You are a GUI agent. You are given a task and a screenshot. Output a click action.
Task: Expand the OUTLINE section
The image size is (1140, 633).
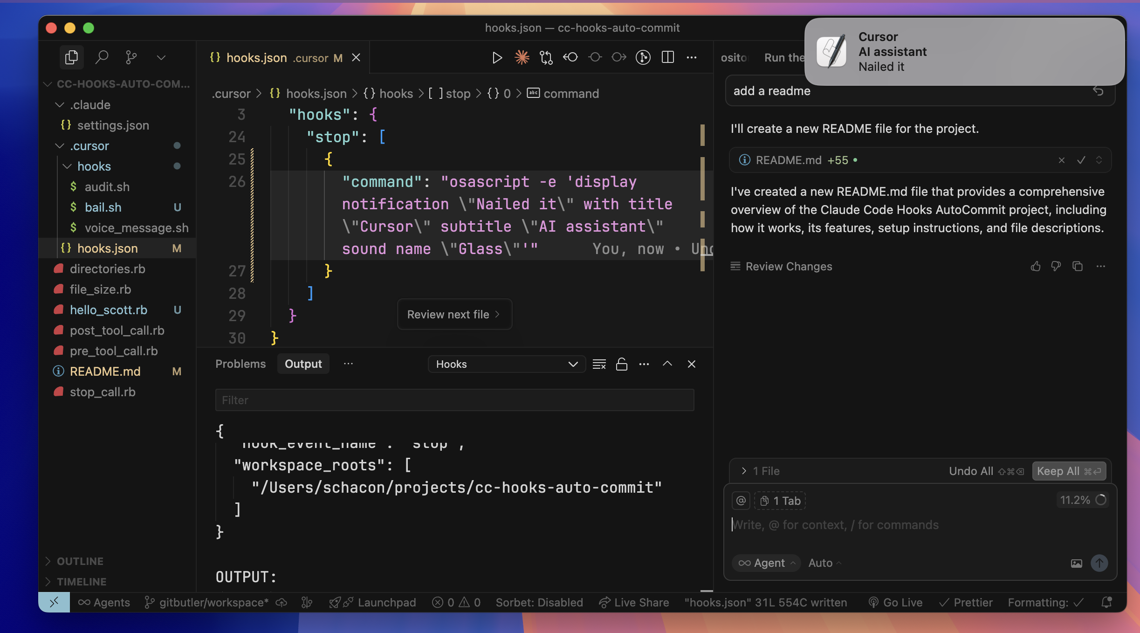79,561
